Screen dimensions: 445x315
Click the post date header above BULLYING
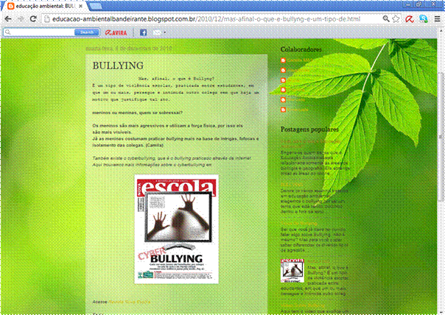click(x=129, y=49)
